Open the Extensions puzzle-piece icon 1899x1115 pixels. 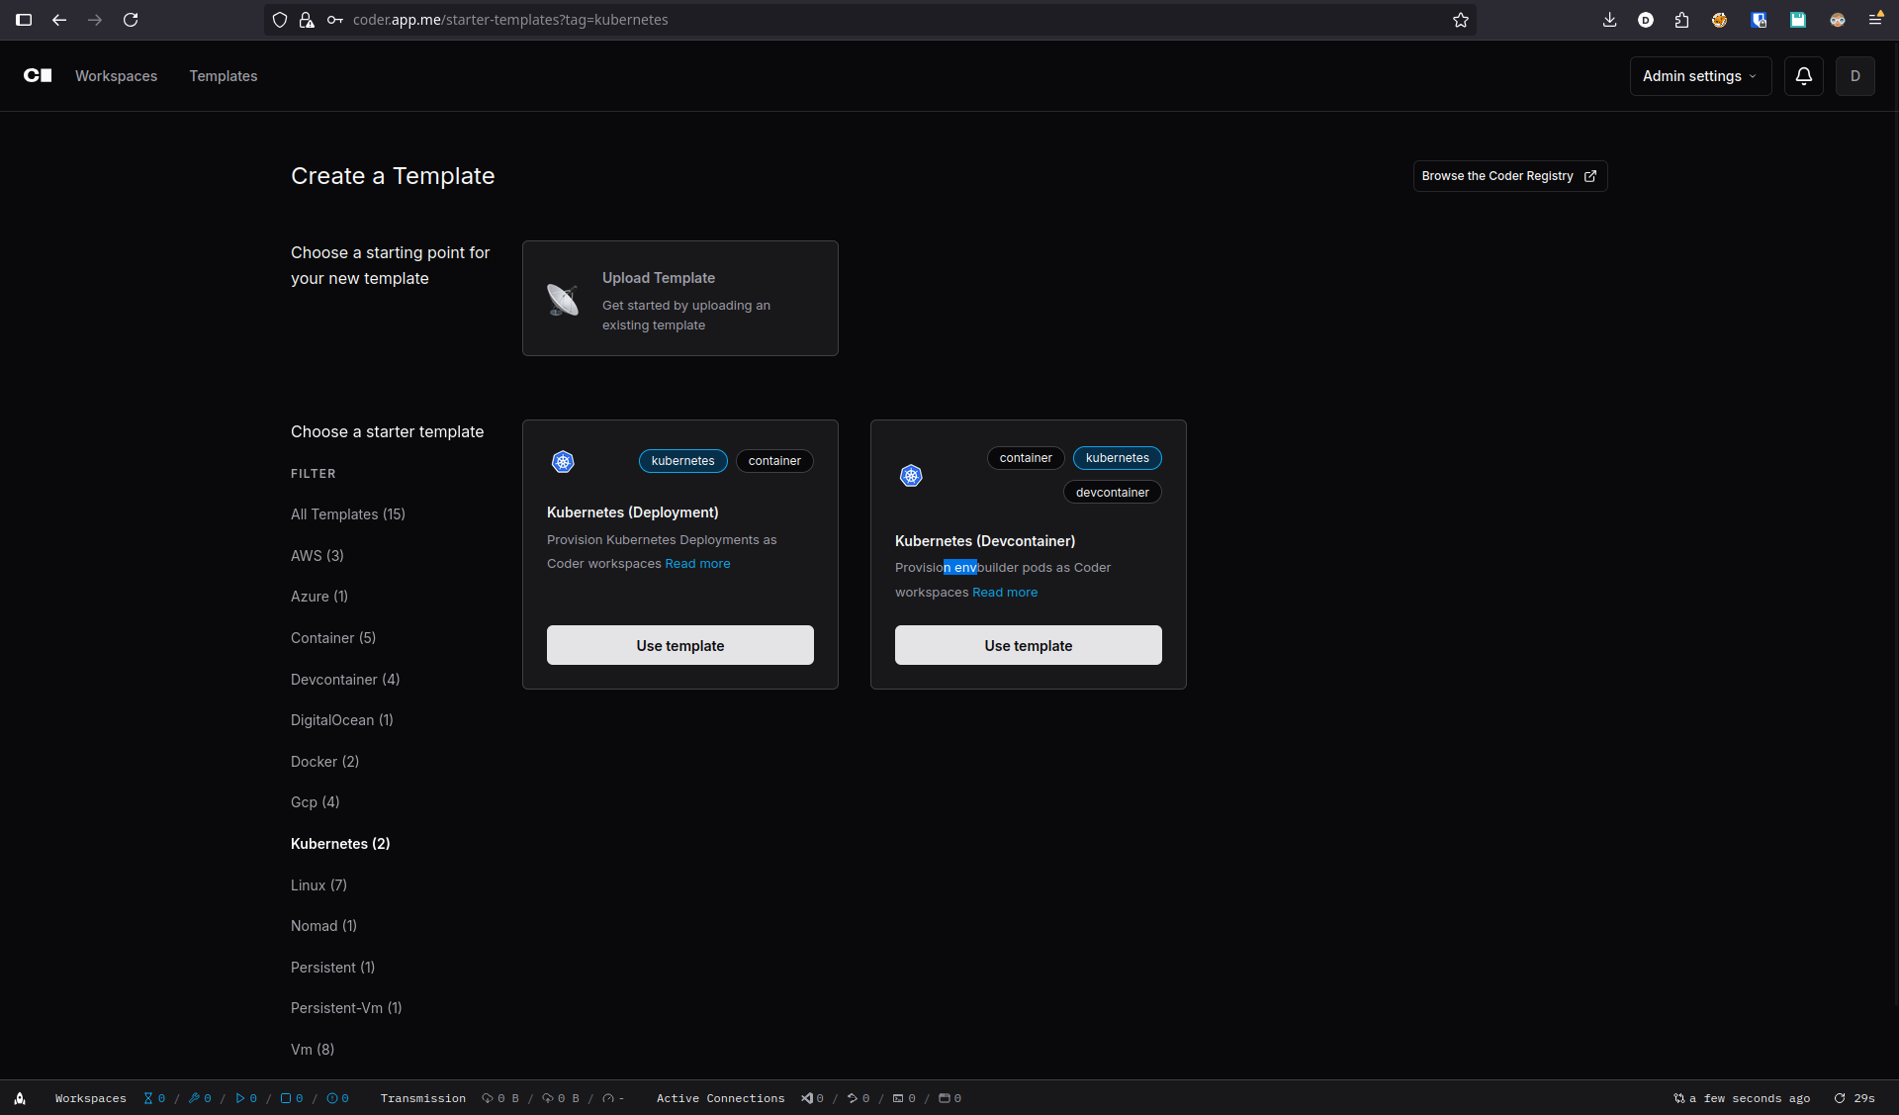[x=1681, y=20]
